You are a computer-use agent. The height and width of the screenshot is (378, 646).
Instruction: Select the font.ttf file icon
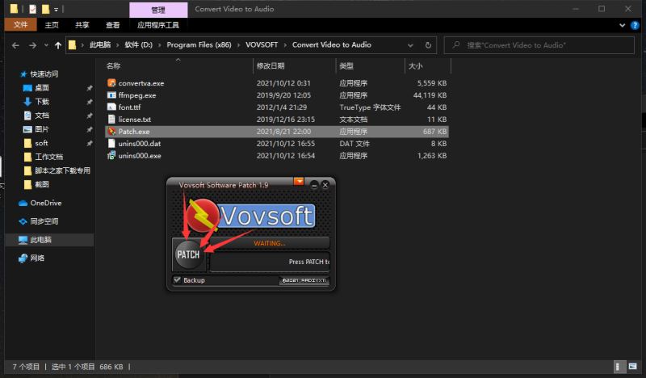(111, 107)
